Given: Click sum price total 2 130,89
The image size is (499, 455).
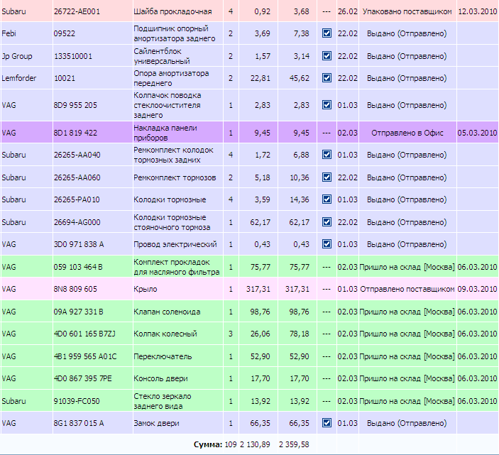Looking at the screenshot, I should [255, 444].
